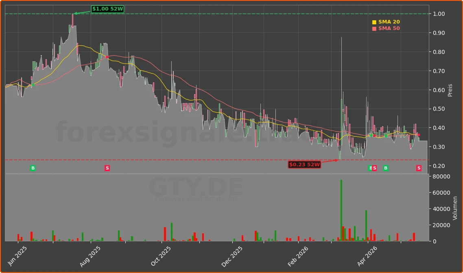Image resolution: width=463 pixels, height=273 pixels.
Task: Select the pink SMA 50 legend swatch
Action: [374, 28]
